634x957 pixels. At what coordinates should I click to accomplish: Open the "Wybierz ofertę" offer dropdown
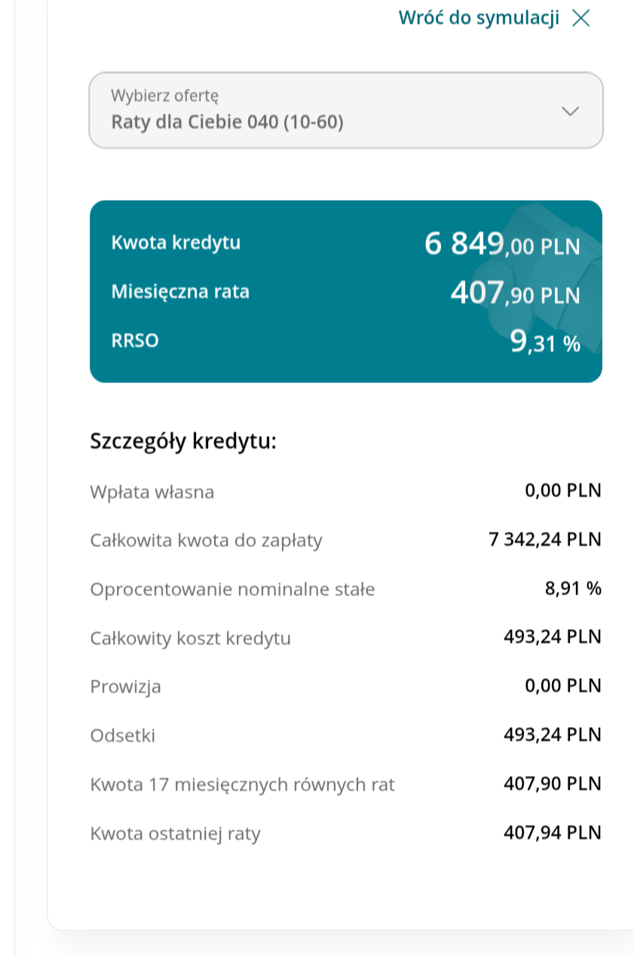345,110
